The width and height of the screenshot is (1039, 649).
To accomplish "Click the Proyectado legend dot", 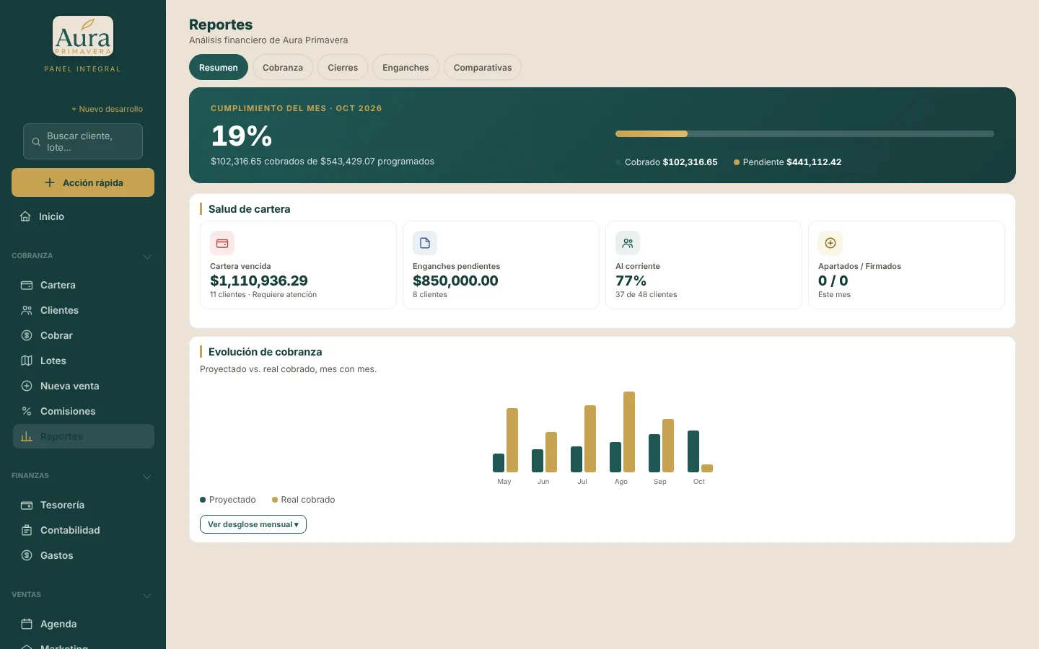I will (x=203, y=500).
